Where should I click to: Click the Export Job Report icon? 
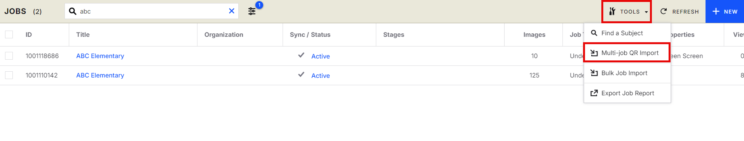[x=594, y=93]
